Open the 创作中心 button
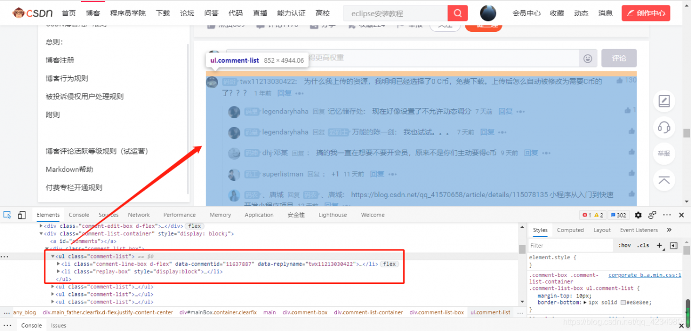691x331 pixels. [646, 13]
